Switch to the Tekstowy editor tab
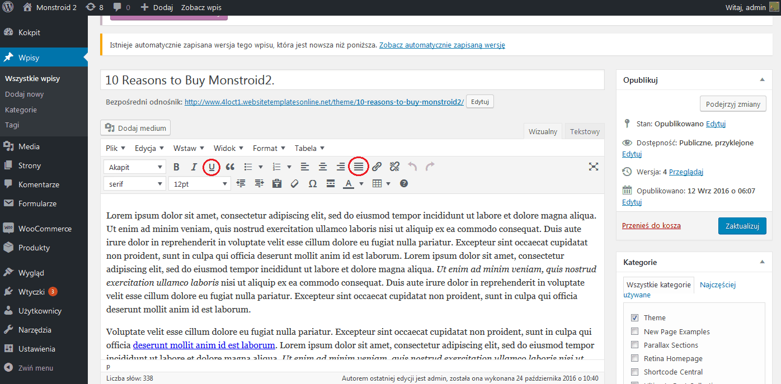The height and width of the screenshot is (384, 781). 585,131
